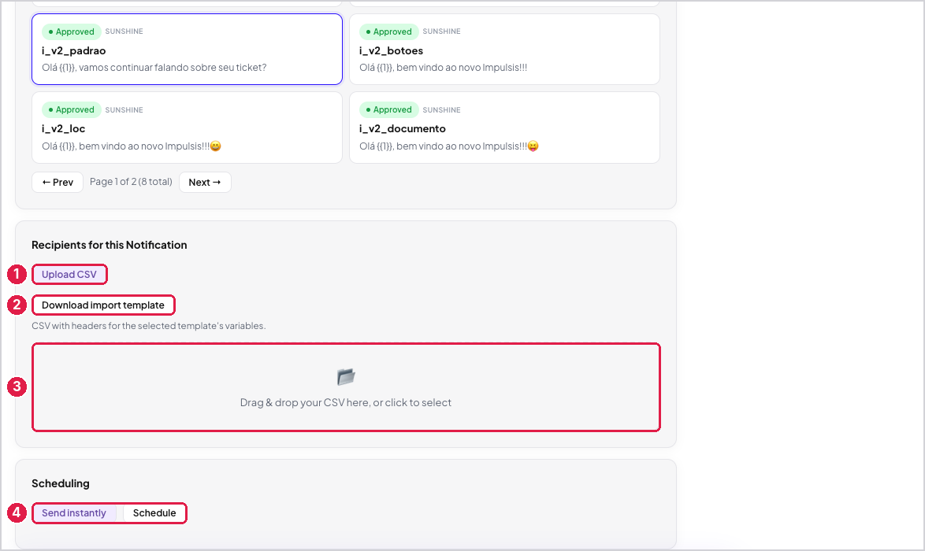The height and width of the screenshot is (551, 925).
Task: Select the i_v2_botoes template card
Action: [504, 50]
